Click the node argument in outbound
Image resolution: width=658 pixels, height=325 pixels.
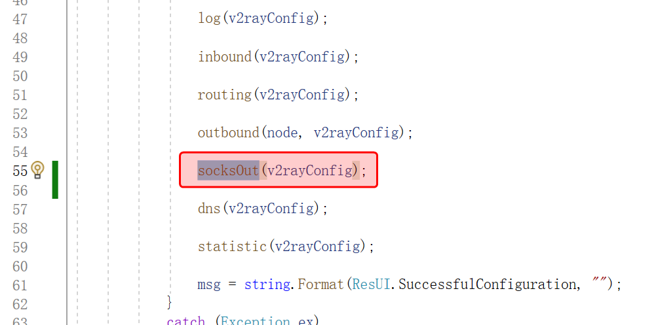[x=282, y=133]
